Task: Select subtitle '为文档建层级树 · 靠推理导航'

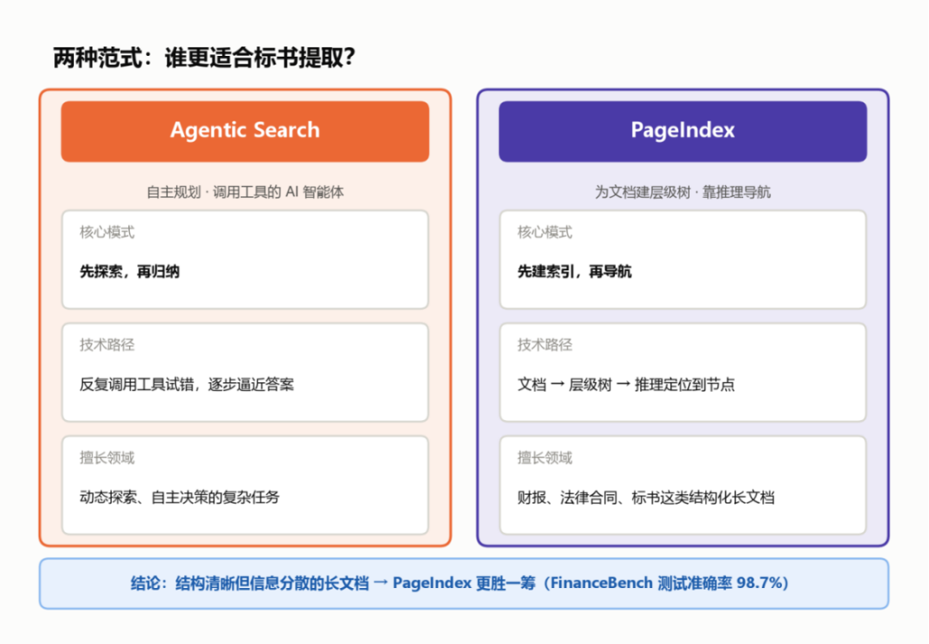Action: tap(682, 192)
